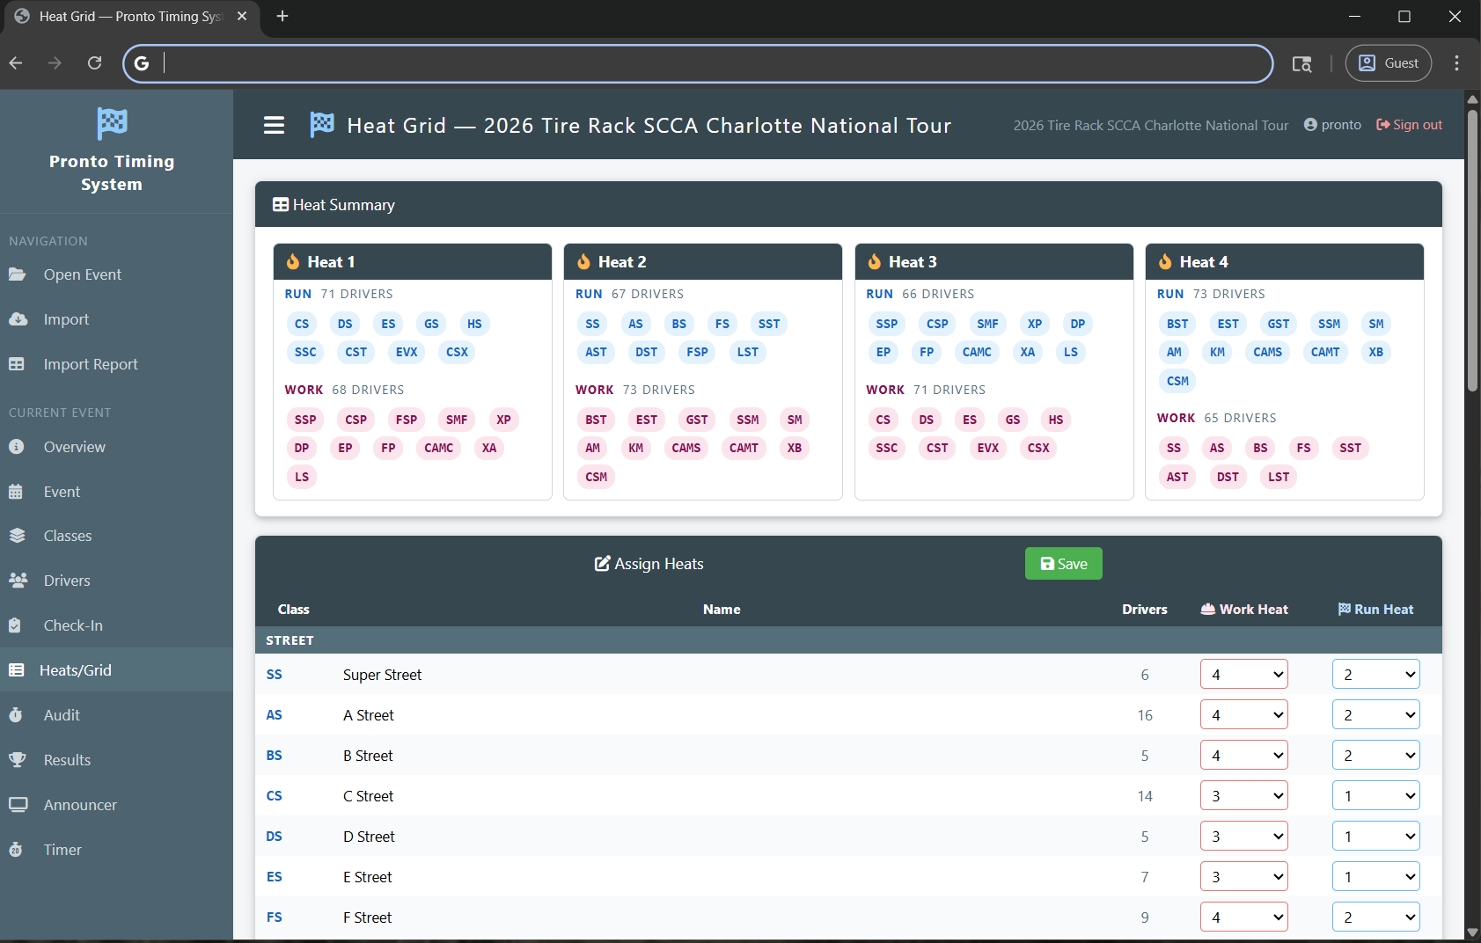The height and width of the screenshot is (943, 1481).
Task: Click the SS class code link
Action: coord(275,675)
